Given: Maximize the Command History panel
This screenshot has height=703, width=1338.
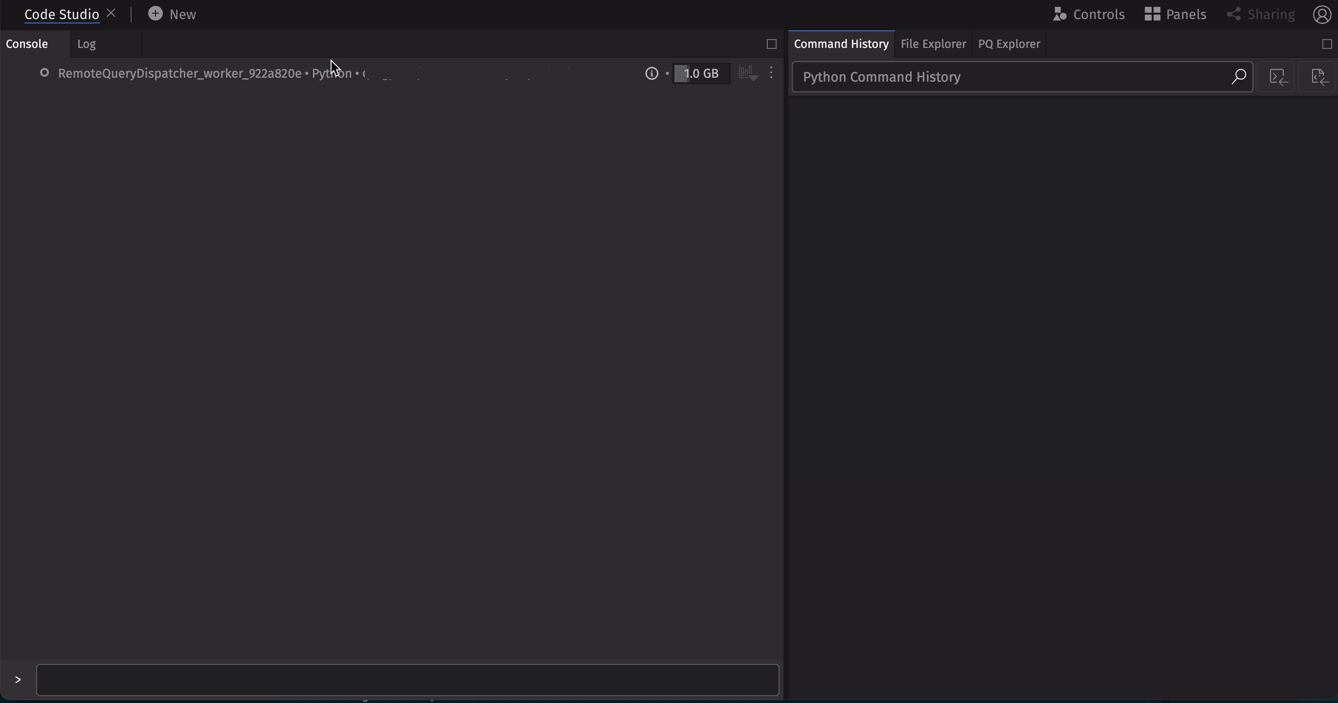Looking at the screenshot, I should (1327, 44).
